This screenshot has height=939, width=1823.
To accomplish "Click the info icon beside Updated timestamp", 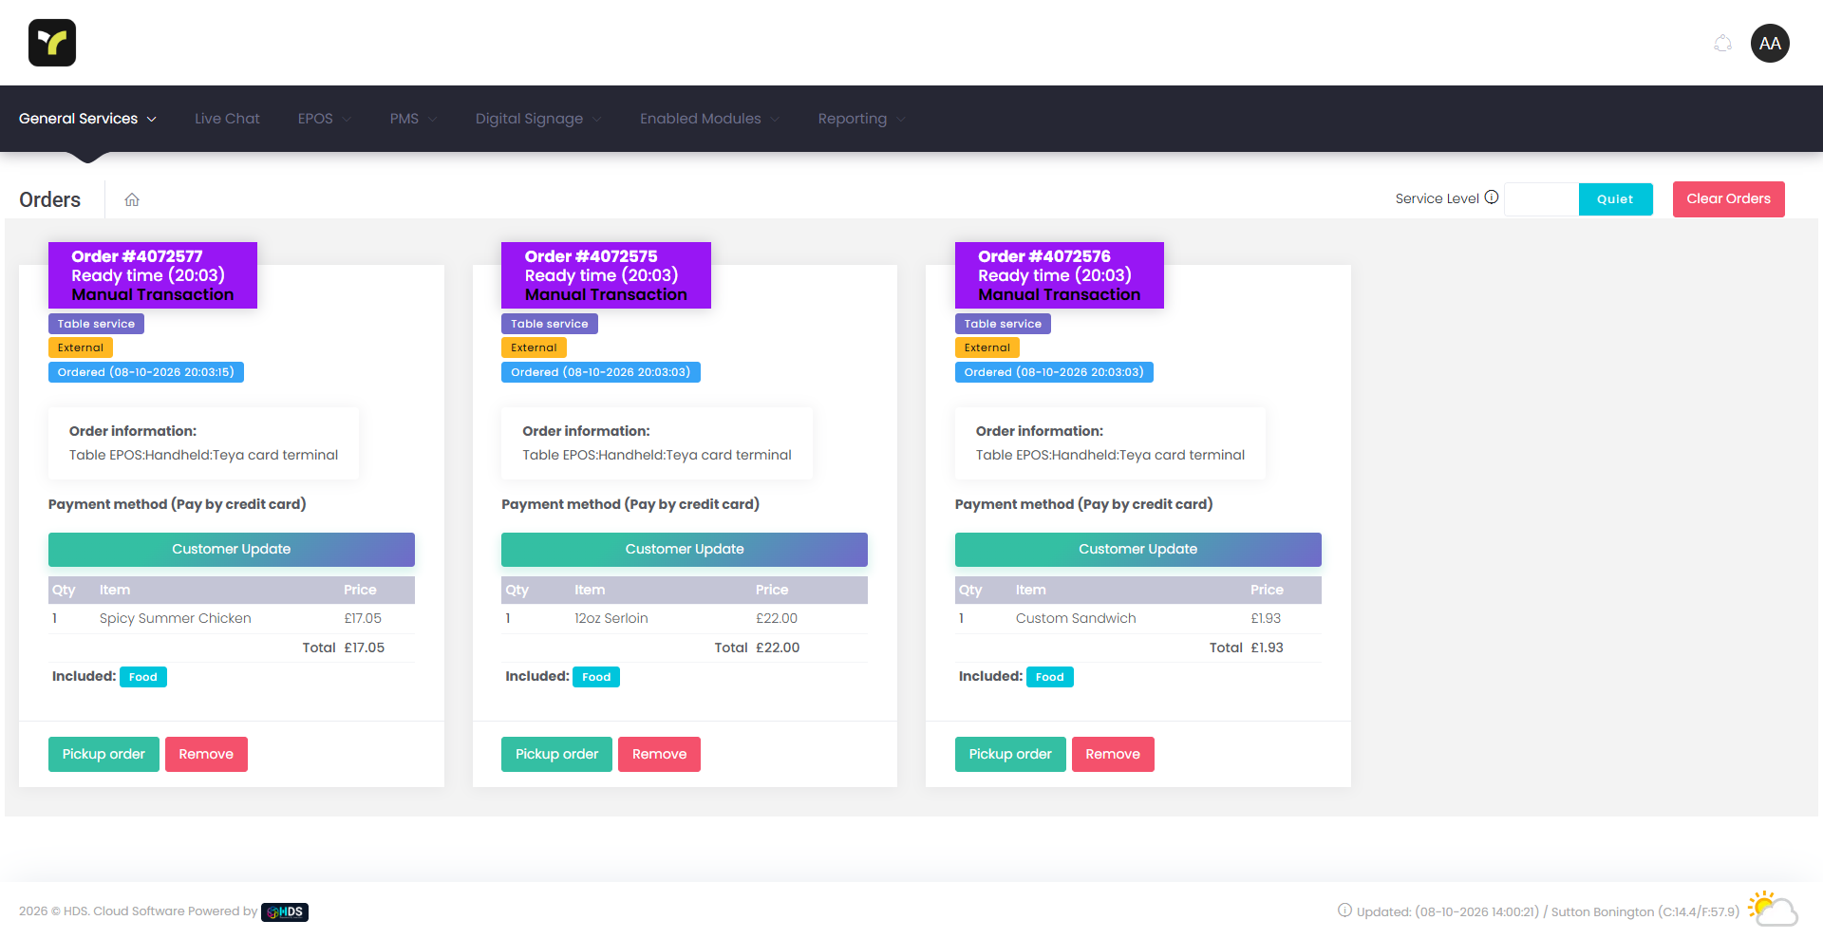I will pos(1344,911).
